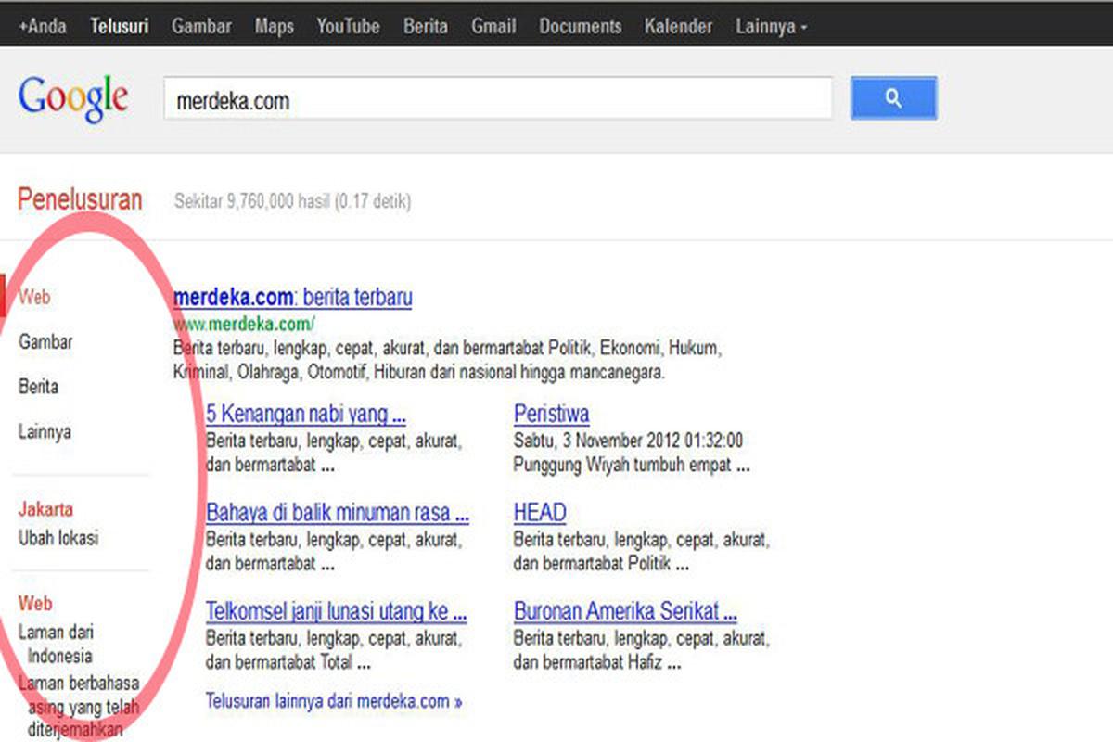Select Laman dari Indonesia filter
The width and height of the screenshot is (1113, 742).
coord(57,644)
